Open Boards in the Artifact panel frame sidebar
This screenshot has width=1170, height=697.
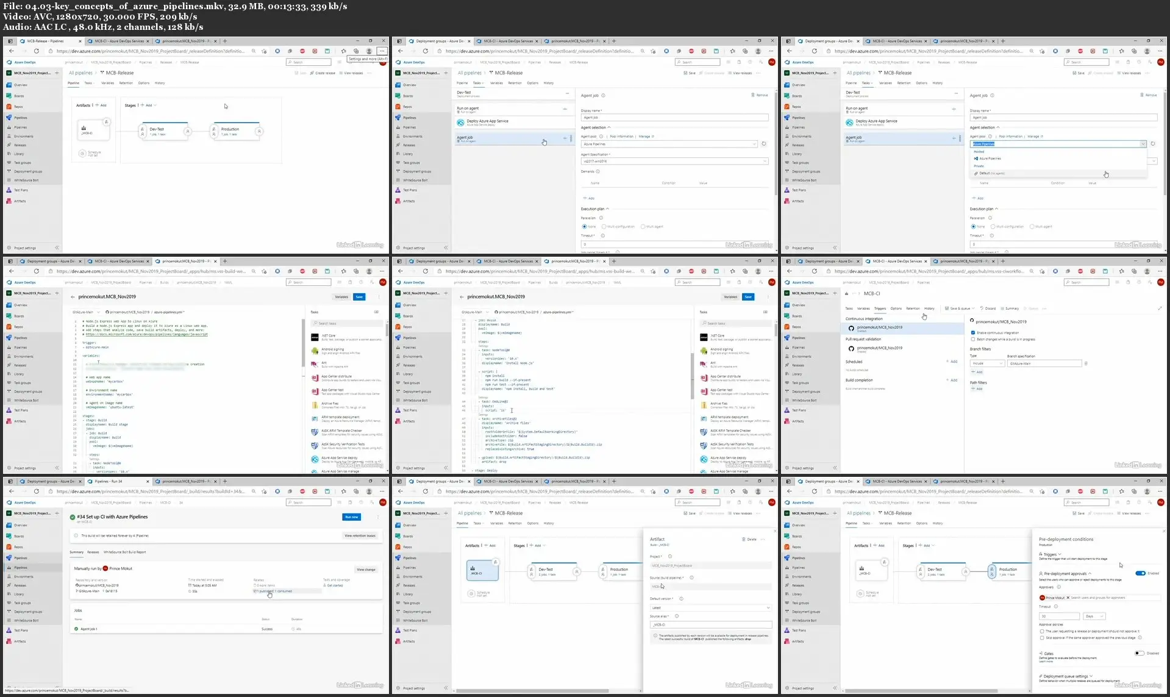[408, 536]
